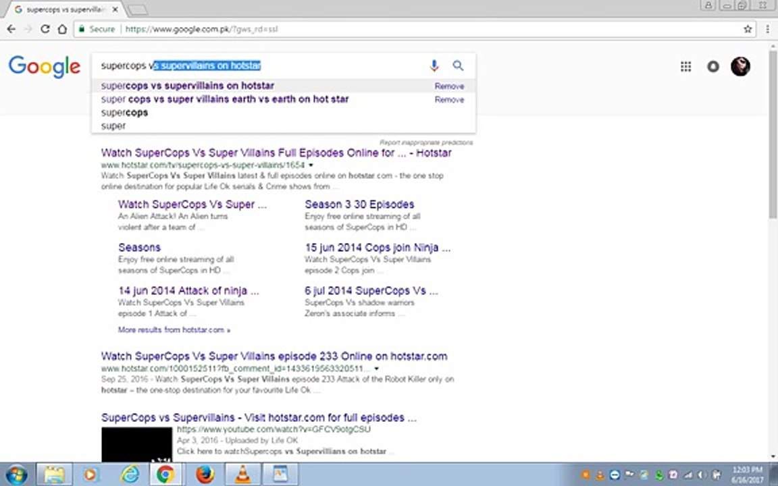Open the Google apps grid
Screen dimensions: 778x486
pyautogui.click(x=685, y=66)
